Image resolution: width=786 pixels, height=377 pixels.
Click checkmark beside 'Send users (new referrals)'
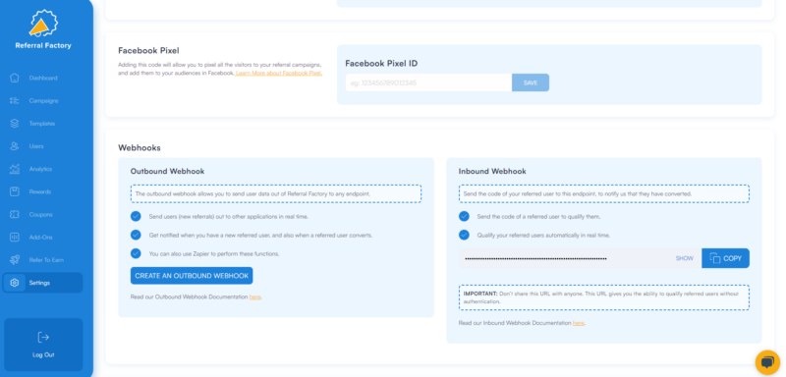click(136, 216)
